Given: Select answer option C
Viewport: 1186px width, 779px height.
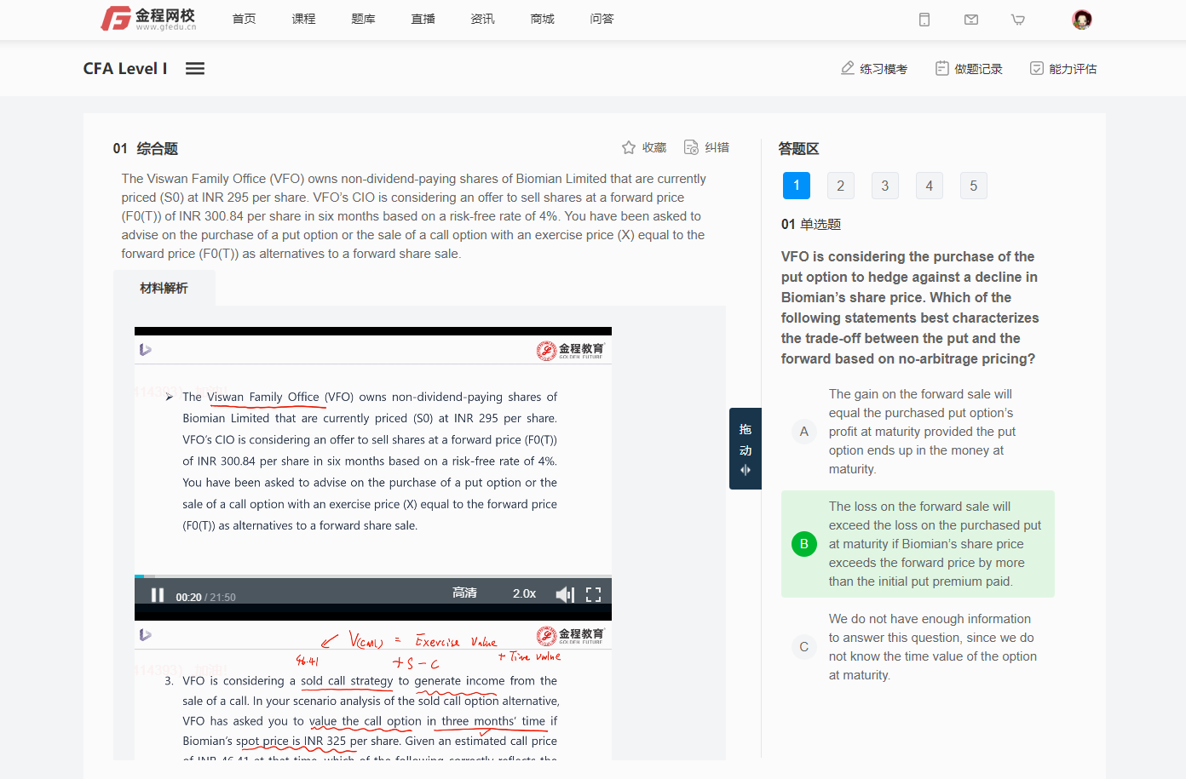Looking at the screenshot, I should pos(803,647).
